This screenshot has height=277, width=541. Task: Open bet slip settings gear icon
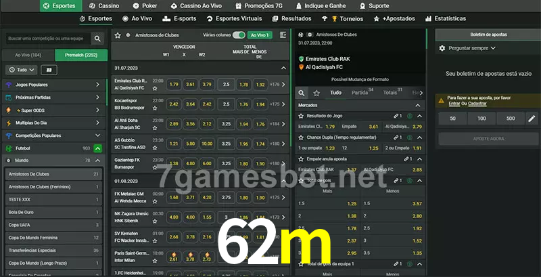tap(442, 48)
